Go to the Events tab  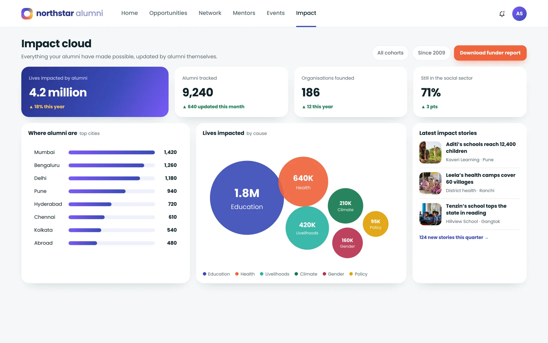276,13
